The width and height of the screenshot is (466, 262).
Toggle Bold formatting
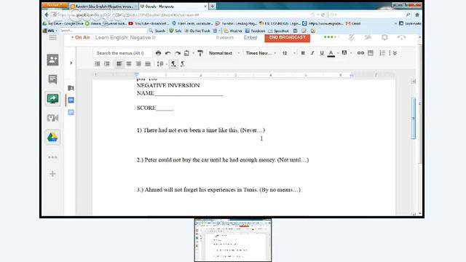[x=303, y=53]
